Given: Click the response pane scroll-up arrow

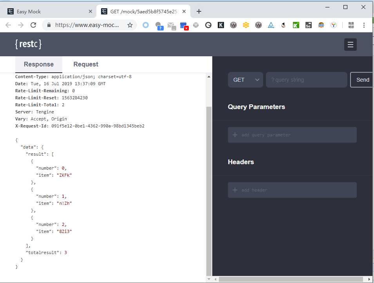Looking at the screenshot, I should [x=209, y=77].
